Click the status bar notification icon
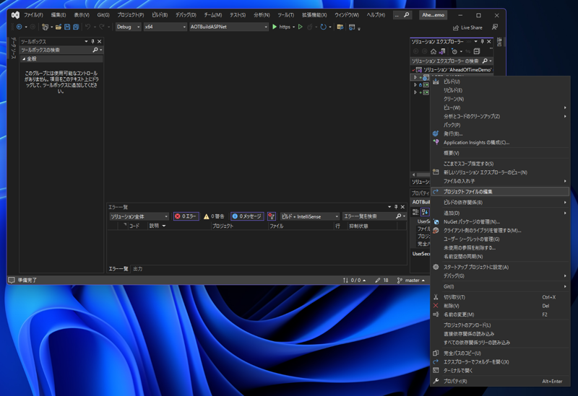 12,280
